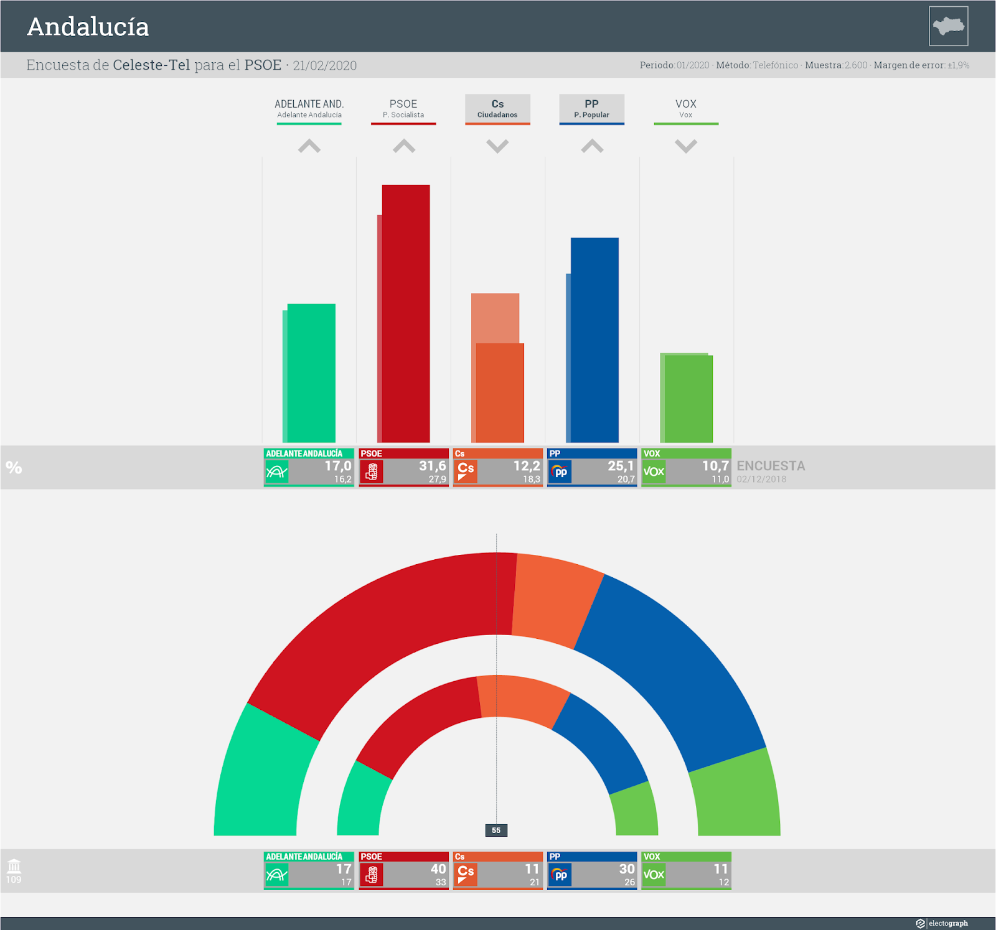This screenshot has width=996, height=930.
Task: Click the Cs logo in seats row
Action: (466, 875)
